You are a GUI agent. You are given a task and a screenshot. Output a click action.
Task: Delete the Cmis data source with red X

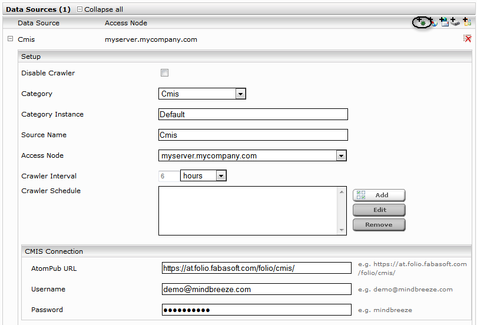tap(467, 39)
